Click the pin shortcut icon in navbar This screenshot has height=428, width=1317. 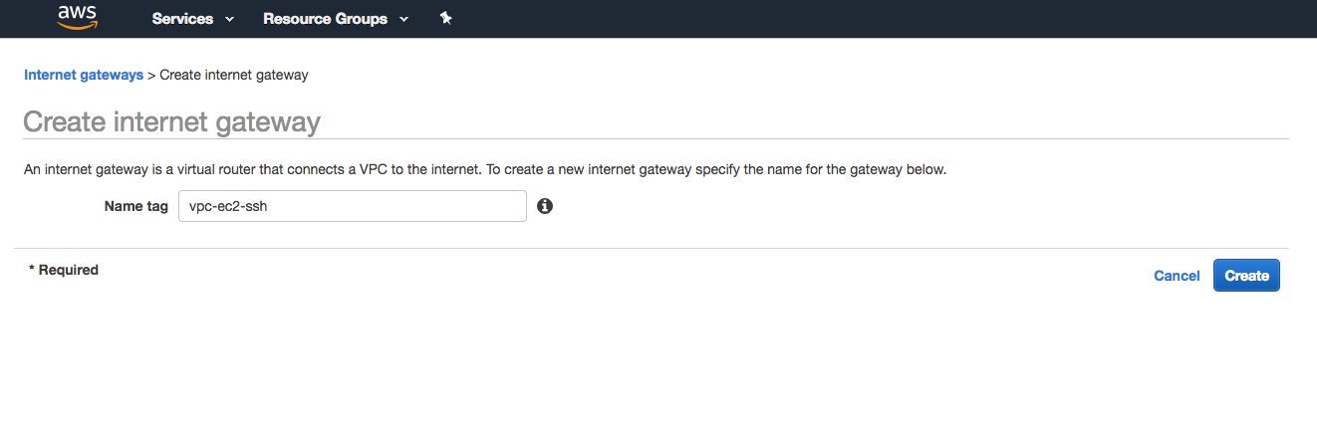pos(445,18)
